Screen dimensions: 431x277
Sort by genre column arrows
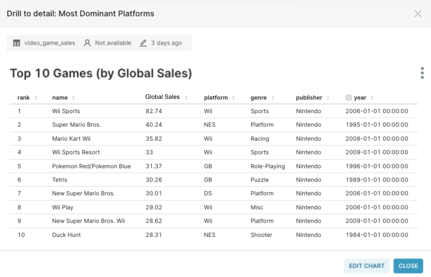coord(273,98)
